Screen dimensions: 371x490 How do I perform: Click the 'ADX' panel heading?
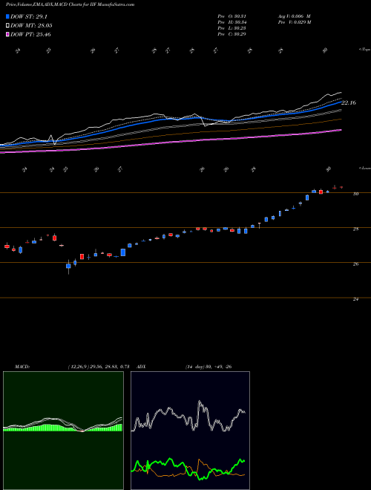142,367
